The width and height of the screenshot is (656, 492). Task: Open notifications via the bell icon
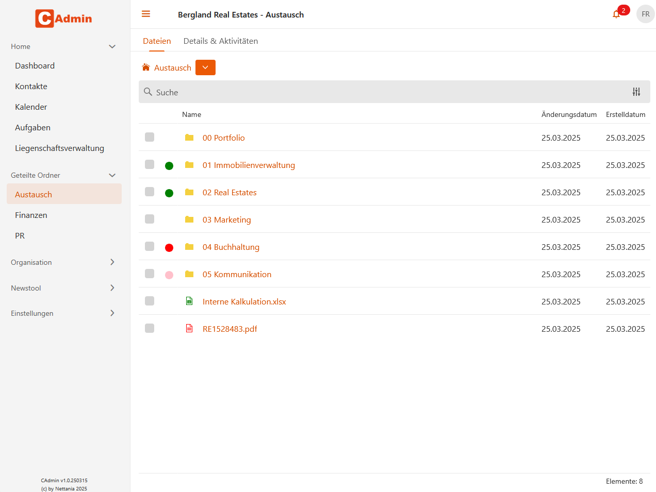pos(616,14)
